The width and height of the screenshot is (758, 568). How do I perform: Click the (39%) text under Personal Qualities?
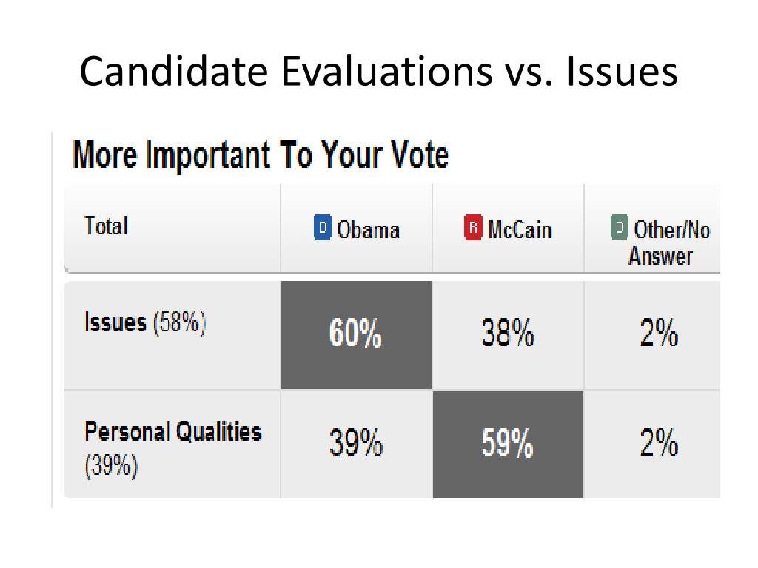(111, 466)
